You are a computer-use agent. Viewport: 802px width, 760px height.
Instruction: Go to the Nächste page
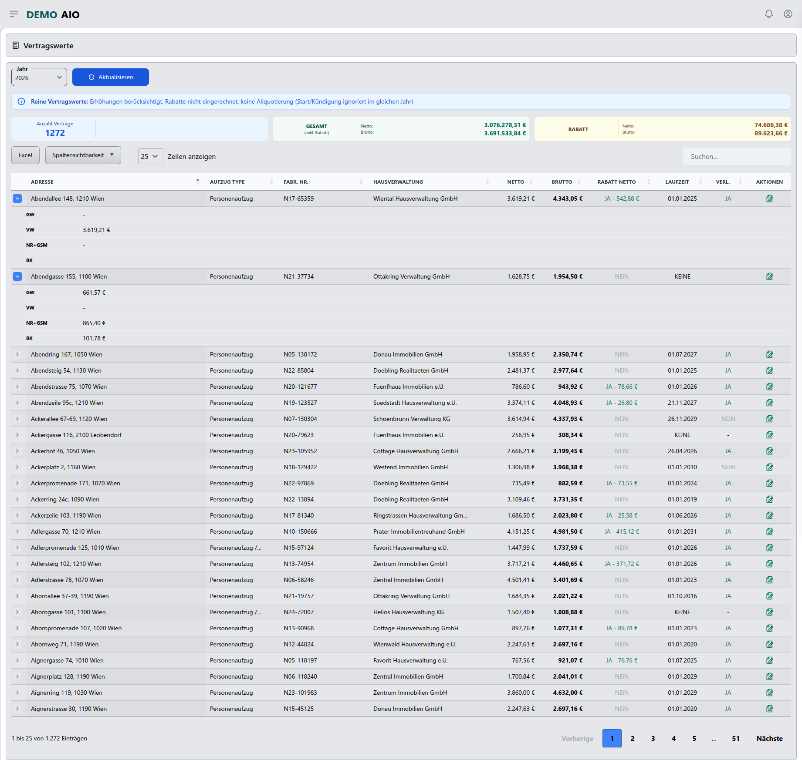pos(769,738)
